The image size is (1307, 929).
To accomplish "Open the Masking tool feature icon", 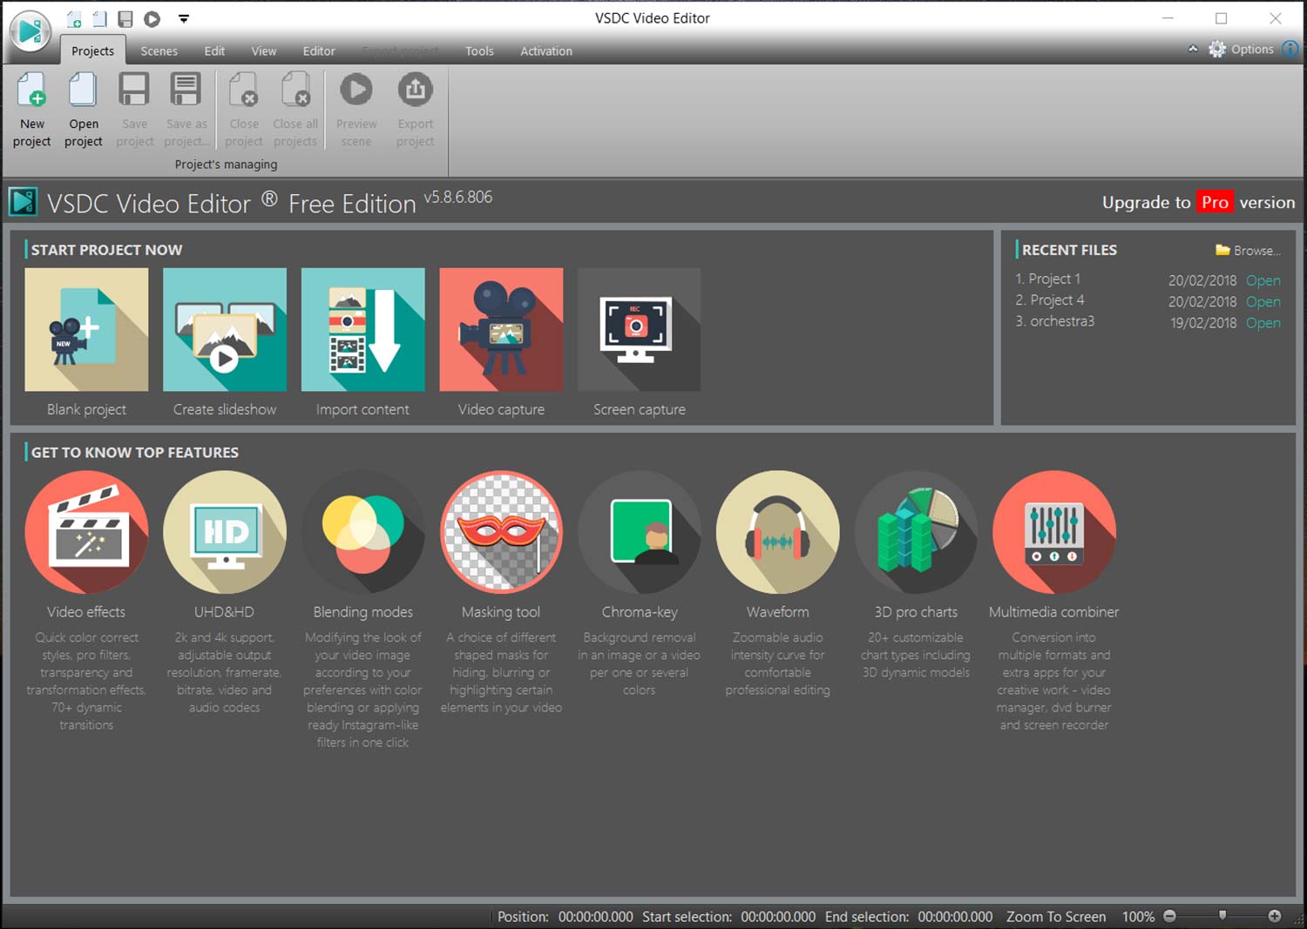I will coord(501,532).
